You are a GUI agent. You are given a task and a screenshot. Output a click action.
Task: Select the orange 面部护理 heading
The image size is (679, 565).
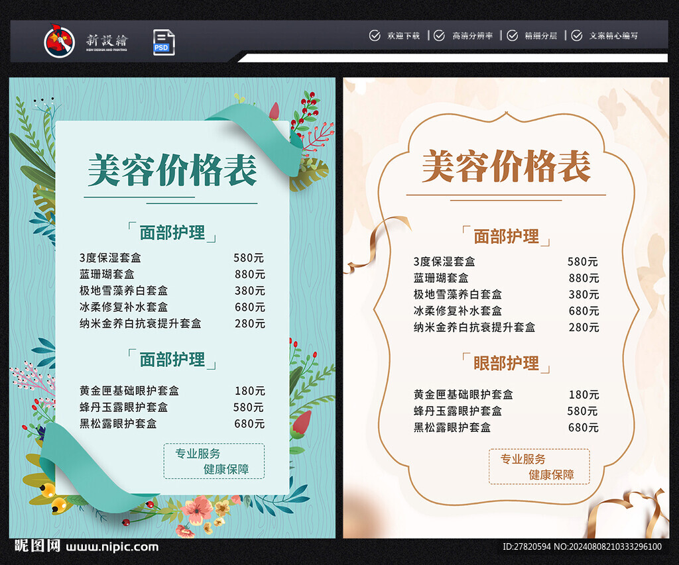point(506,236)
